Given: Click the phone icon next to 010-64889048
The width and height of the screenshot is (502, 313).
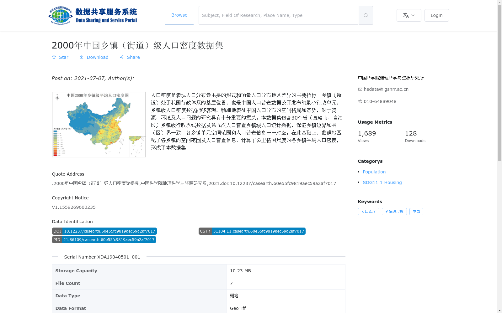Looking at the screenshot, I should 360,101.
